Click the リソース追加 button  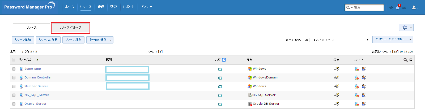tap(23, 40)
